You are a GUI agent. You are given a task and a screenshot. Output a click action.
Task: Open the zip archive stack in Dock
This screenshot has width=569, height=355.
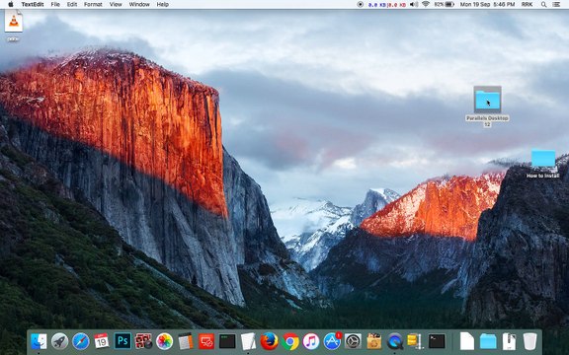(x=509, y=341)
